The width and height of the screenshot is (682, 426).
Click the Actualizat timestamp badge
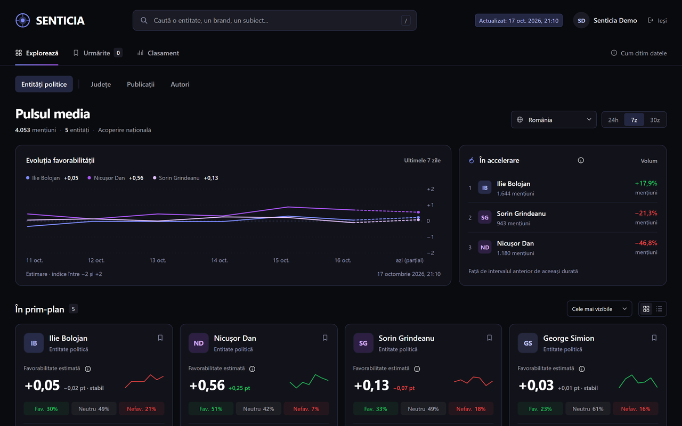pyautogui.click(x=518, y=21)
